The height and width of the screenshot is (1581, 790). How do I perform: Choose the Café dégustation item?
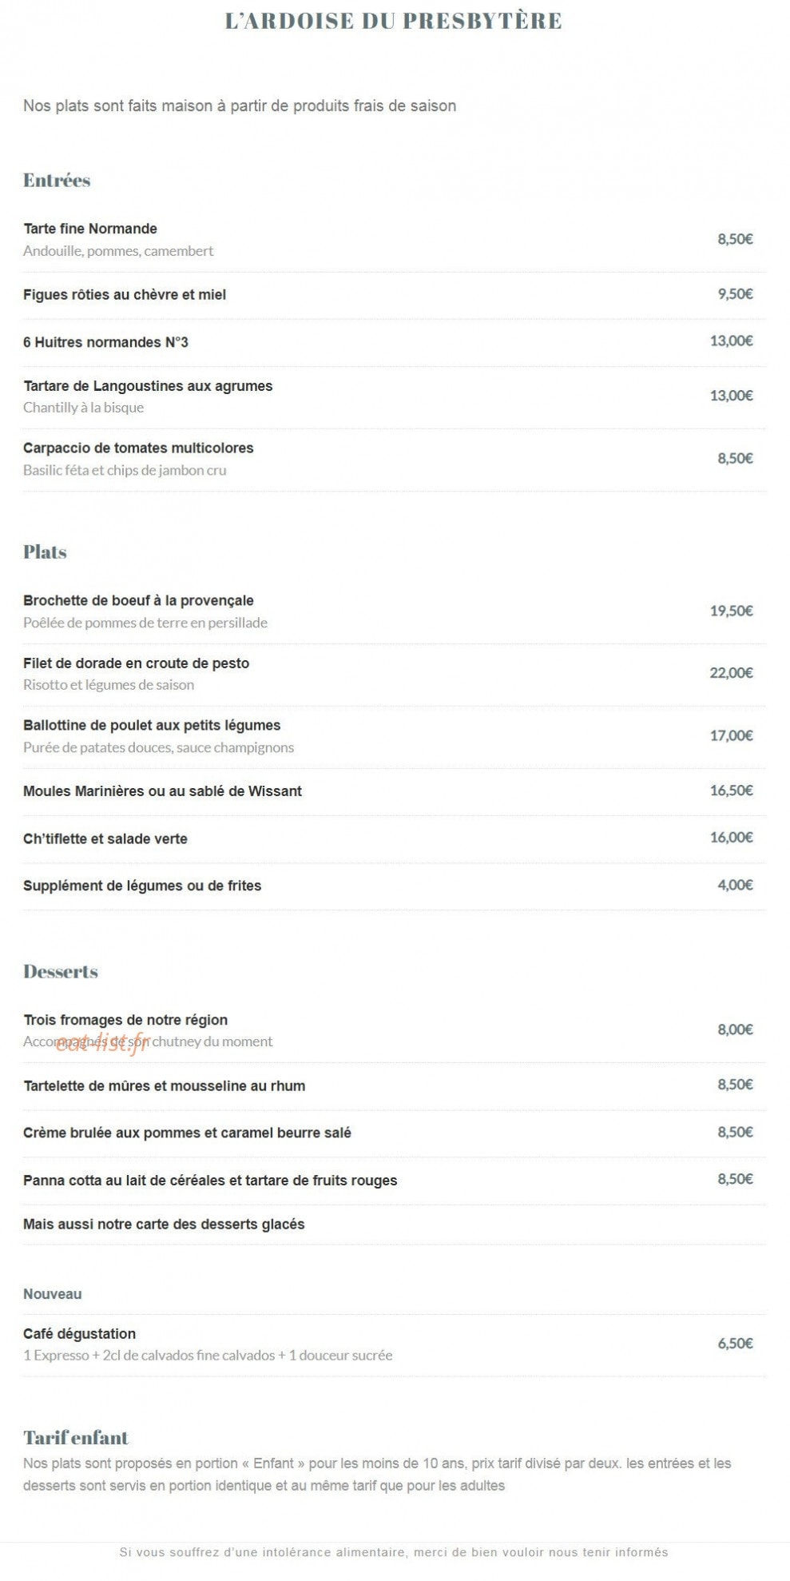coord(80,1334)
